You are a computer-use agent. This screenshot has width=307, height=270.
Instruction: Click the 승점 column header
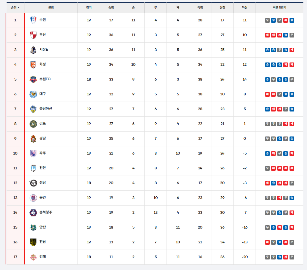111,8
